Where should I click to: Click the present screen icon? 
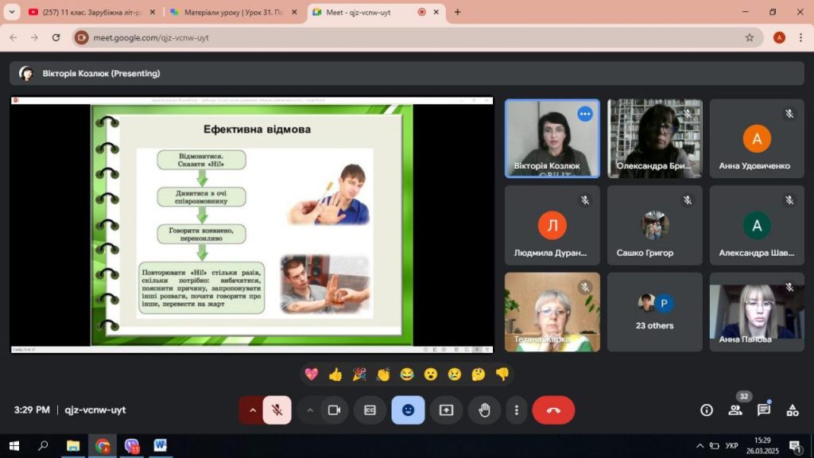coord(446,410)
